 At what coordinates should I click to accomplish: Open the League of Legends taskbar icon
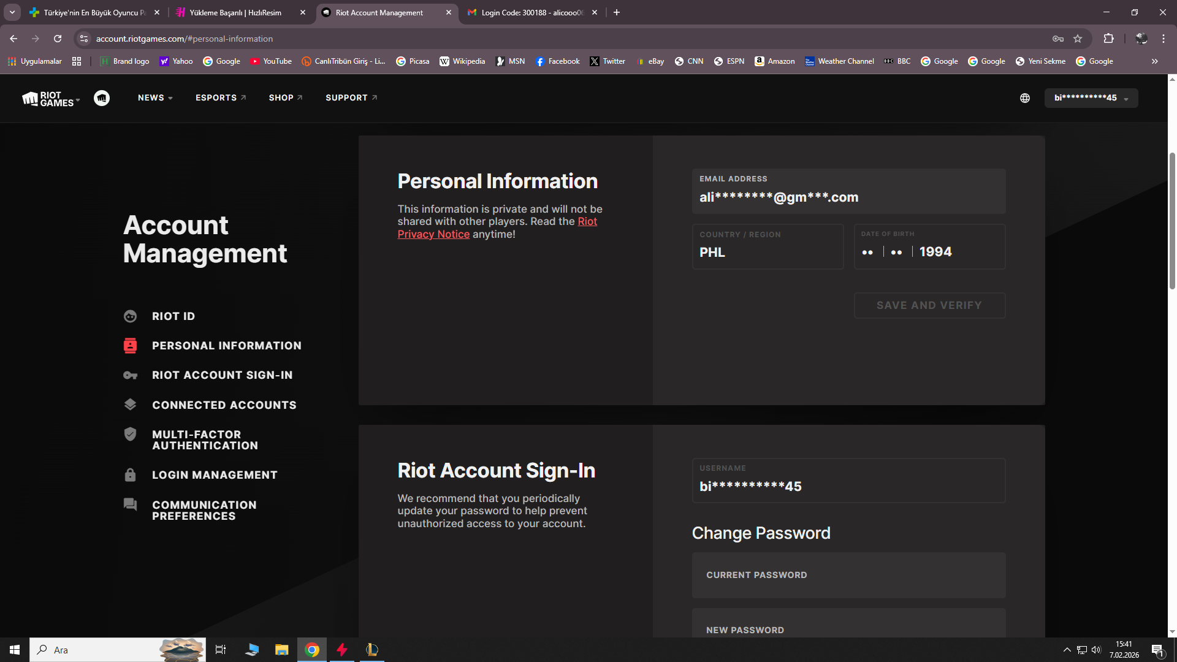371,650
